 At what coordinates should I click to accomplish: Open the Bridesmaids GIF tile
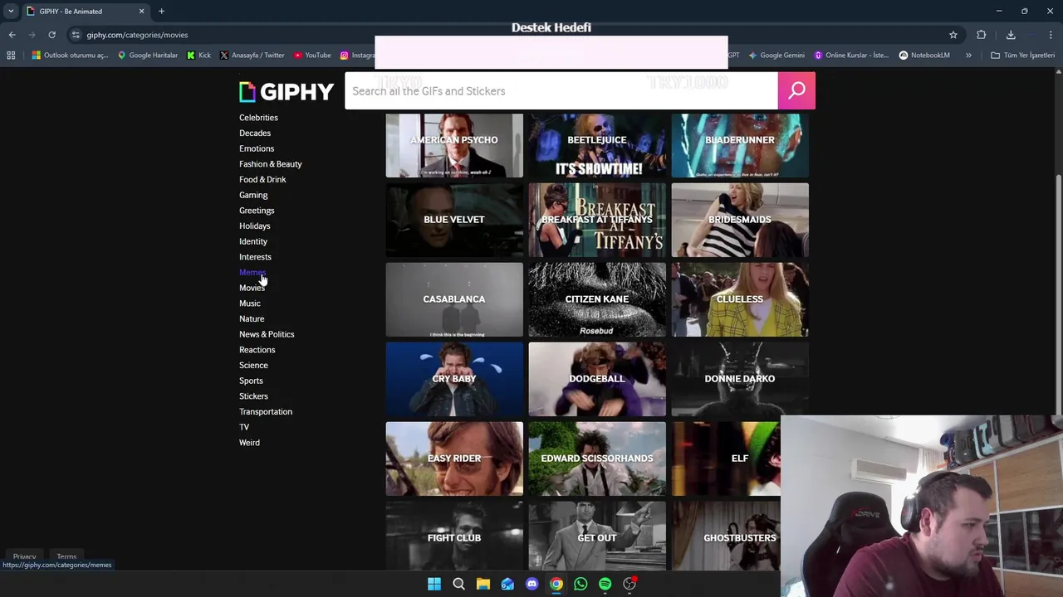pos(740,220)
